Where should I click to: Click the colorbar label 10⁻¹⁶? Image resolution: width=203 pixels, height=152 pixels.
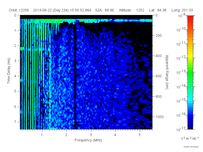click(181, 115)
